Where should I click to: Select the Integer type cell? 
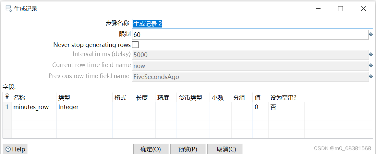click(85, 107)
